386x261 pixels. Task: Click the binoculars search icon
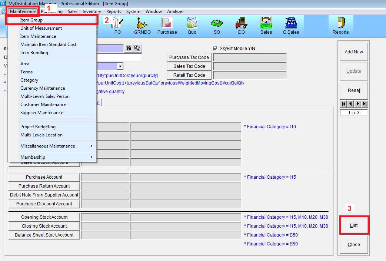(x=128, y=48)
